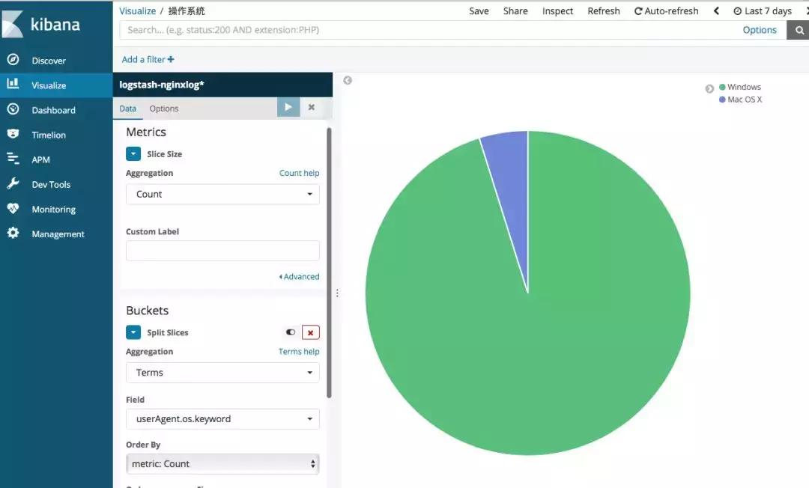Run the query with the magnifier icon
The height and width of the screenshot is (488, 809).
click(798, 30)
